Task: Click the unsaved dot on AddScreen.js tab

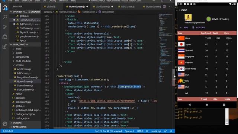Action: (x=112, y=7)
